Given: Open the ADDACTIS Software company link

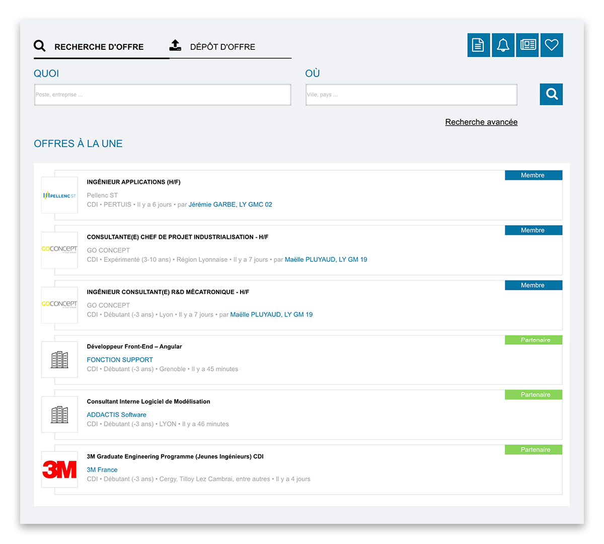Looking at the screenshot, I should click(x=116, y=415).
